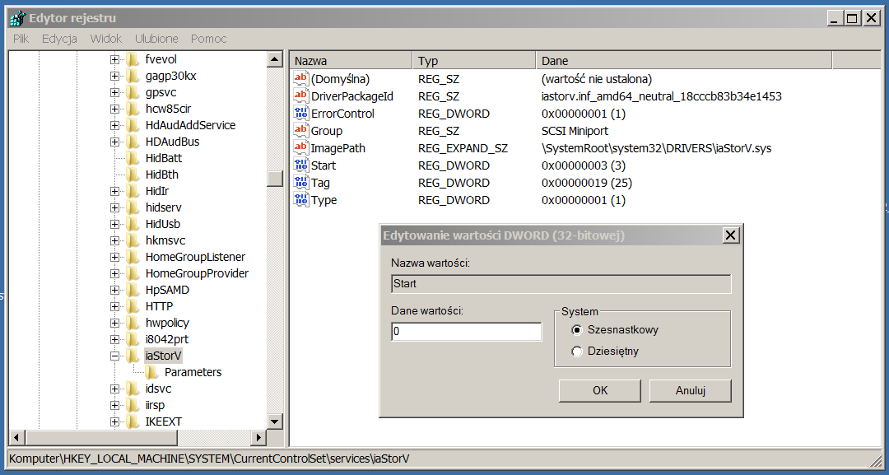
Task: Open the Ulubione menu
Action: point(156,39)
